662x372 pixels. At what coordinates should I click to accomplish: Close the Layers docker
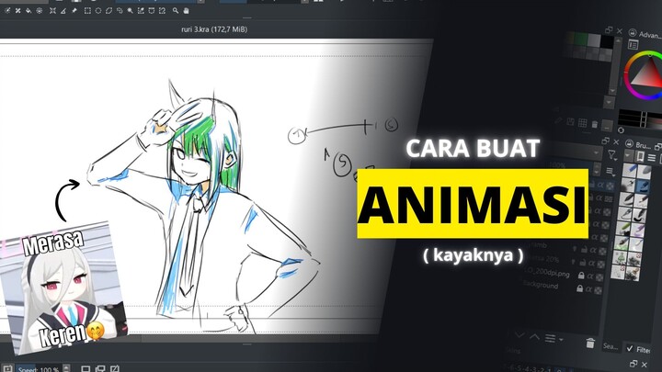click(615, 141)
